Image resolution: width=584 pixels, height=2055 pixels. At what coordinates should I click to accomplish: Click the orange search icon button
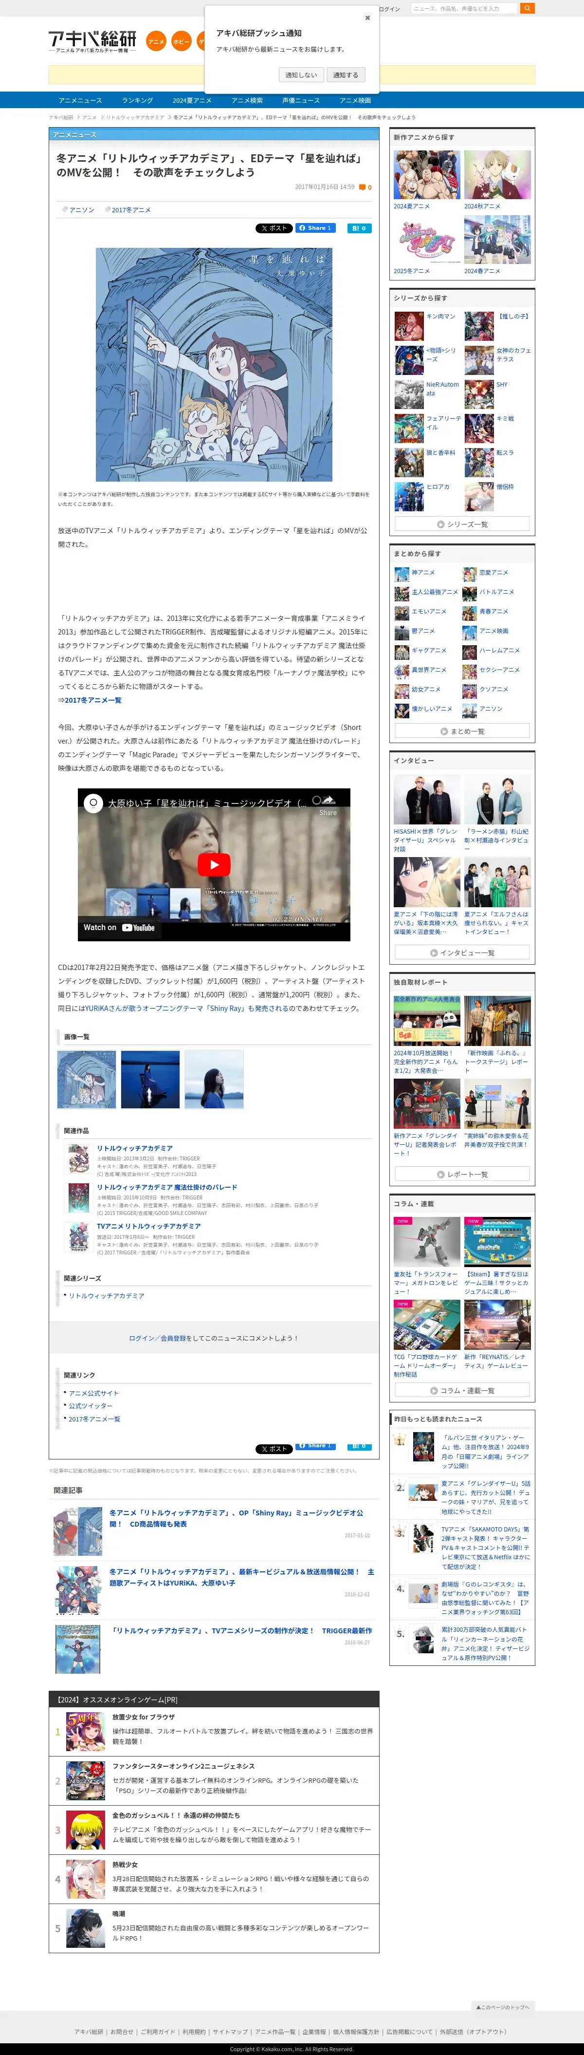[528, 9]
